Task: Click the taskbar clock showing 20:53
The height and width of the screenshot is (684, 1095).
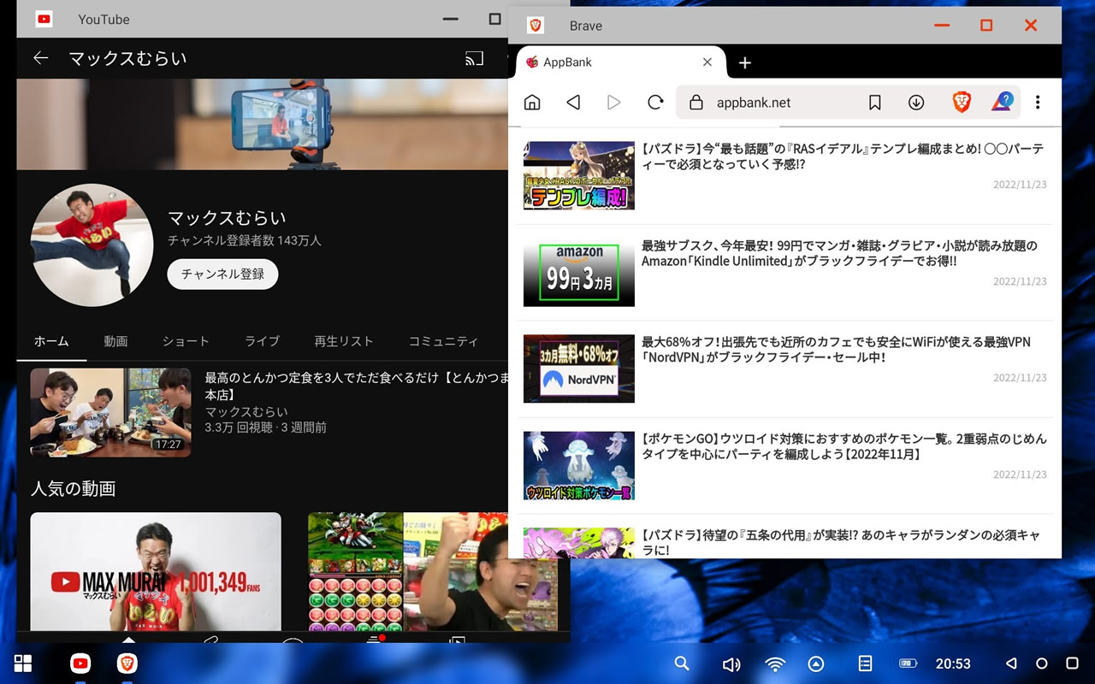Action: (953, 663)
